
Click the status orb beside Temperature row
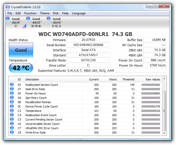tap(12, 111)
